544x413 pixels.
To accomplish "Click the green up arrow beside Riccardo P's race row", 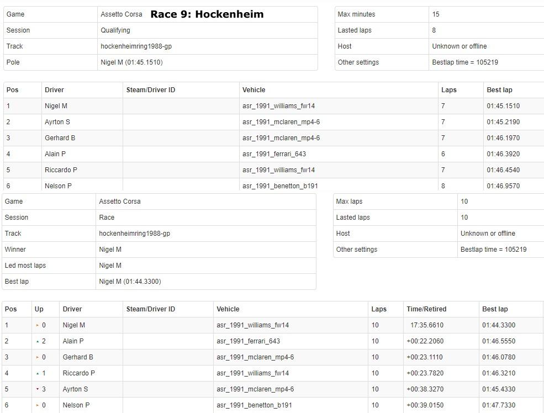I will [38, 373].
